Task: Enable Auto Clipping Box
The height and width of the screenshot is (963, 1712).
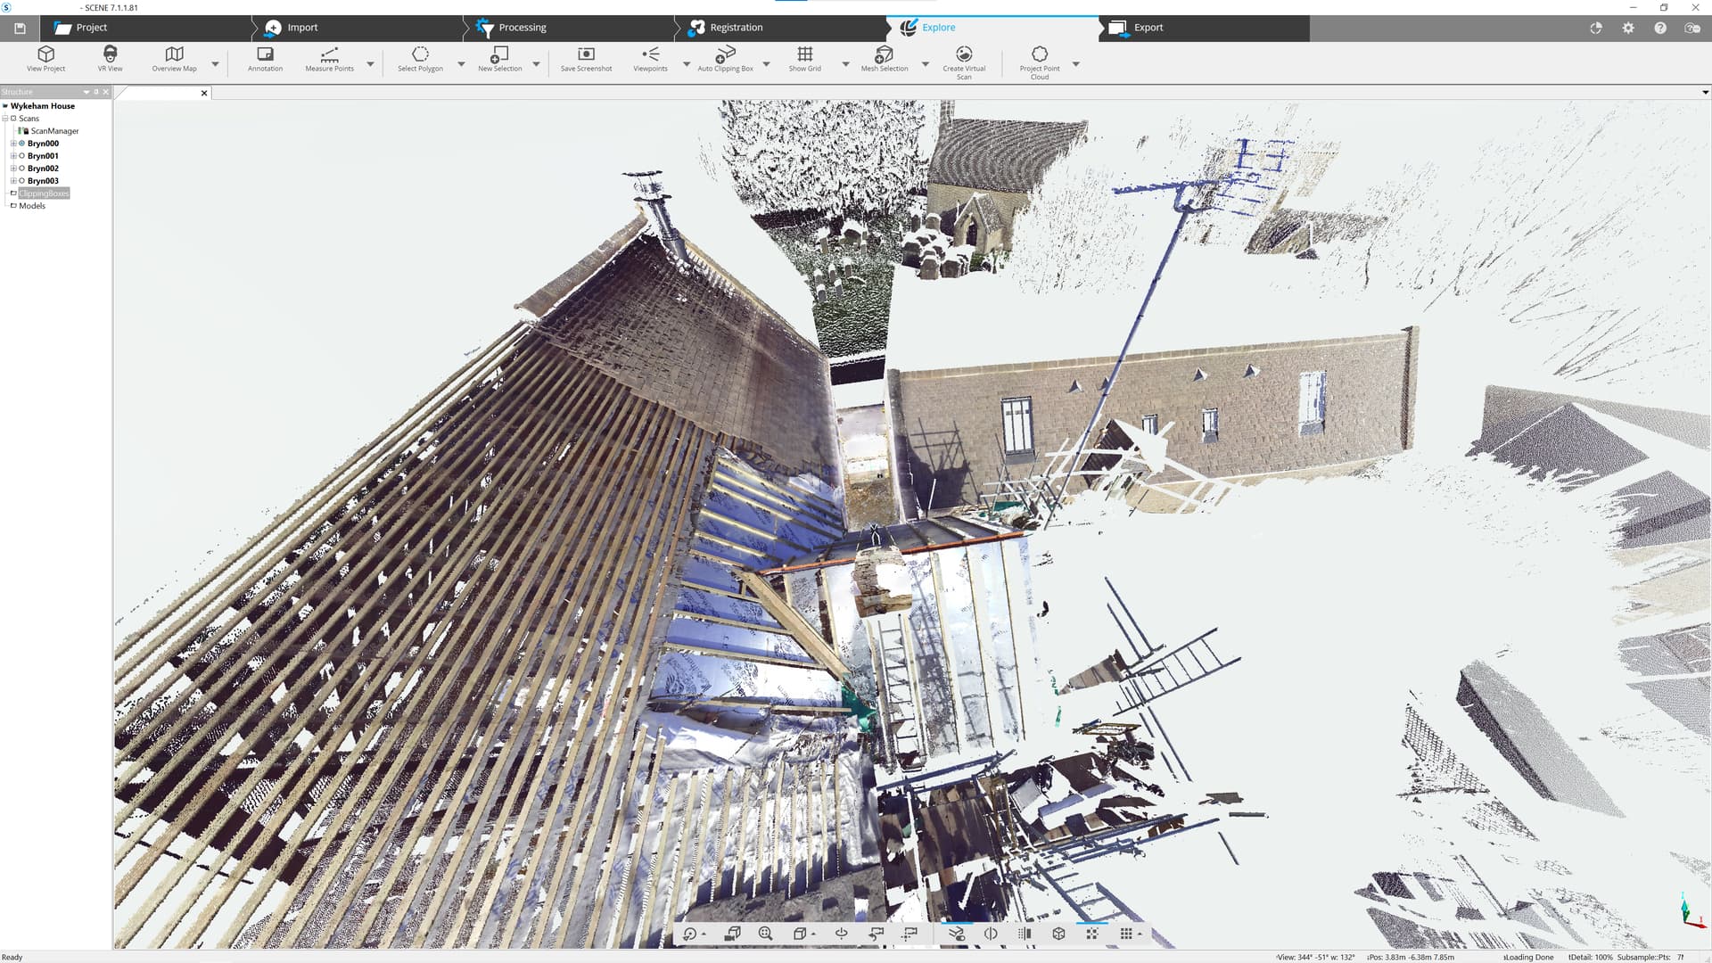Action: (727, 59)
